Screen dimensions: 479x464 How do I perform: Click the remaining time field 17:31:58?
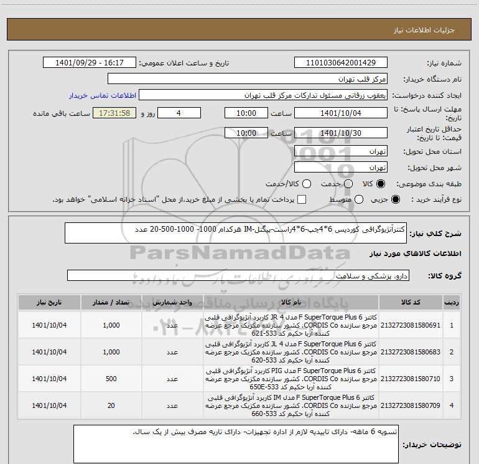[114, 113]
